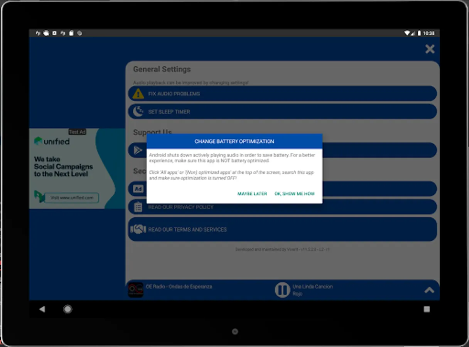The width and height of the screenshot is (469, 347).
Task: Open Read Our Privacy Policy
Action: coord(282,207)
